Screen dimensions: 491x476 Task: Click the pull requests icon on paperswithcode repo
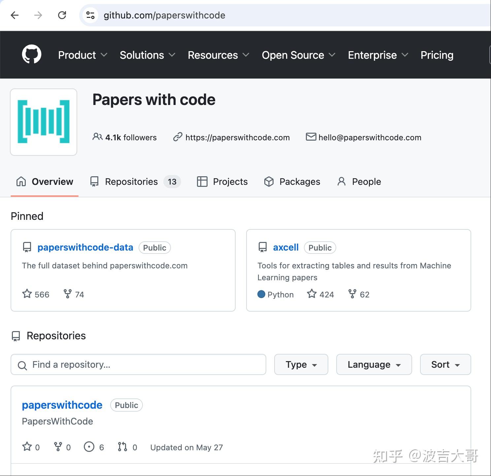tap(122, 447)
